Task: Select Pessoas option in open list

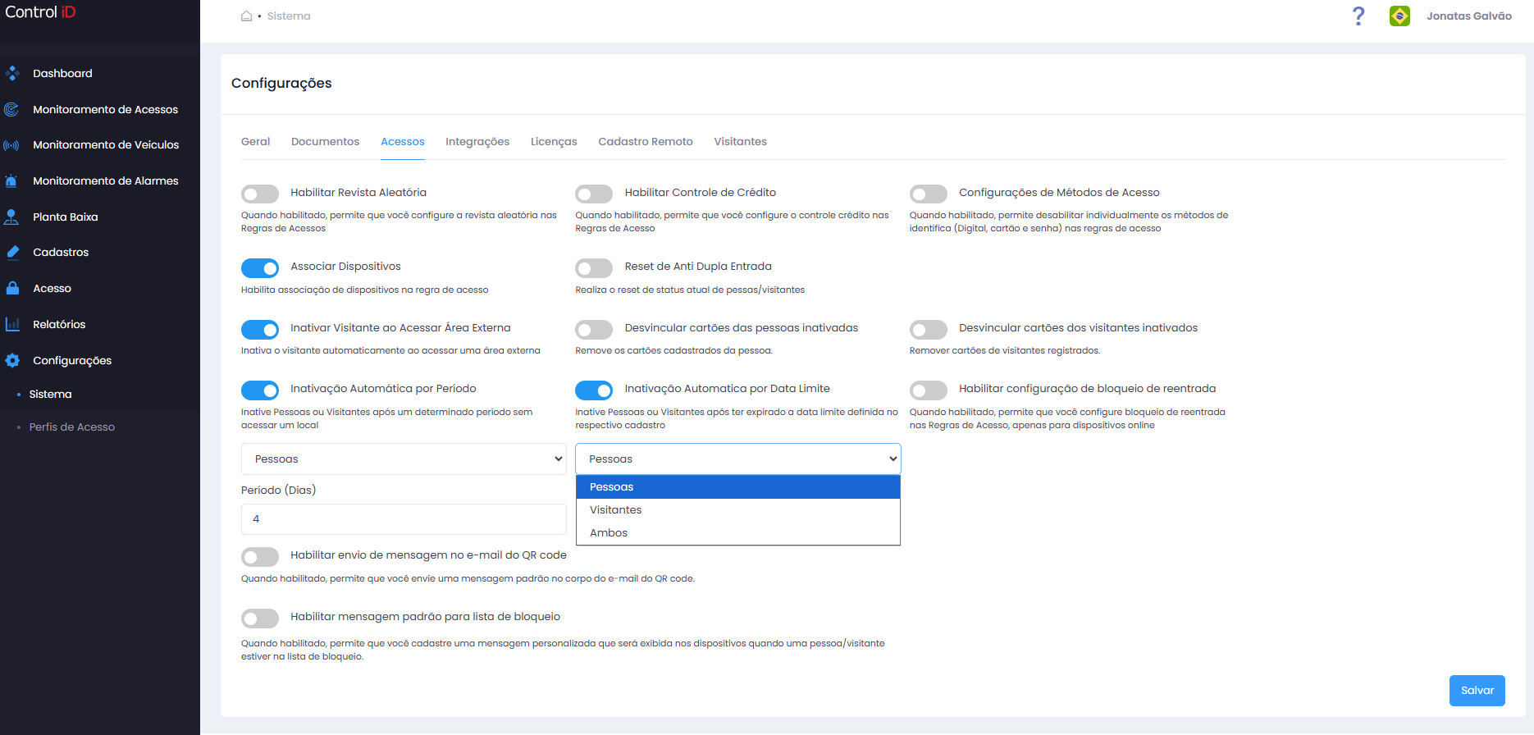Action: (x=738, y=487)
